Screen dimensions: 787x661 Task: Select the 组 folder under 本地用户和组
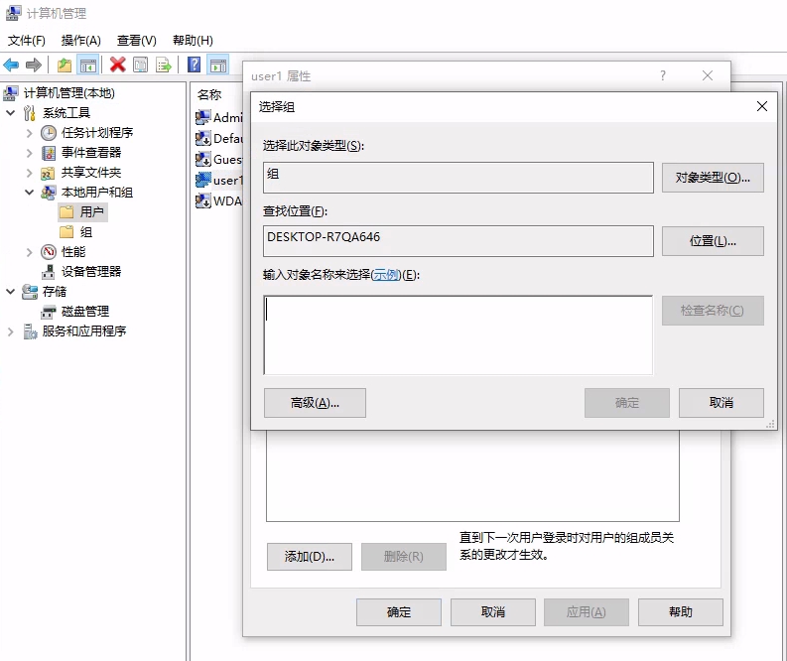(x=86, y=231)
